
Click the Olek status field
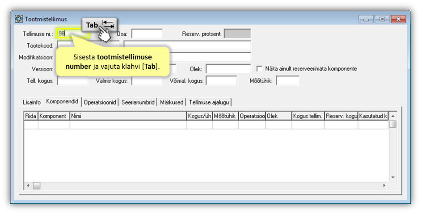[x=228, y=69]
